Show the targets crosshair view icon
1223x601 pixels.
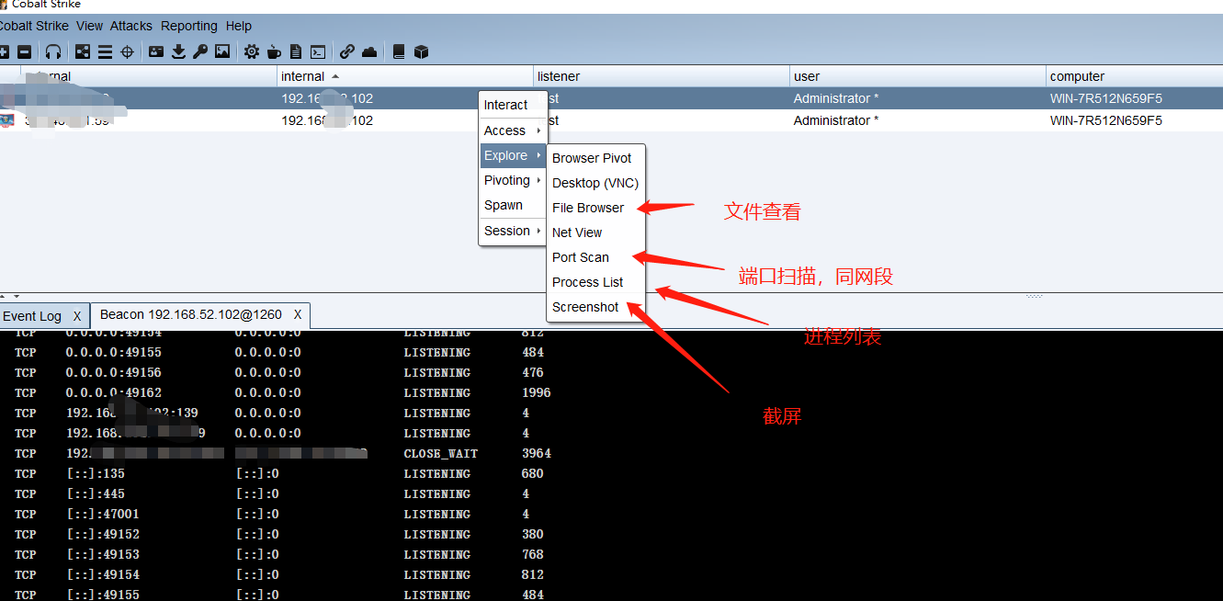(x=127, y=51)
